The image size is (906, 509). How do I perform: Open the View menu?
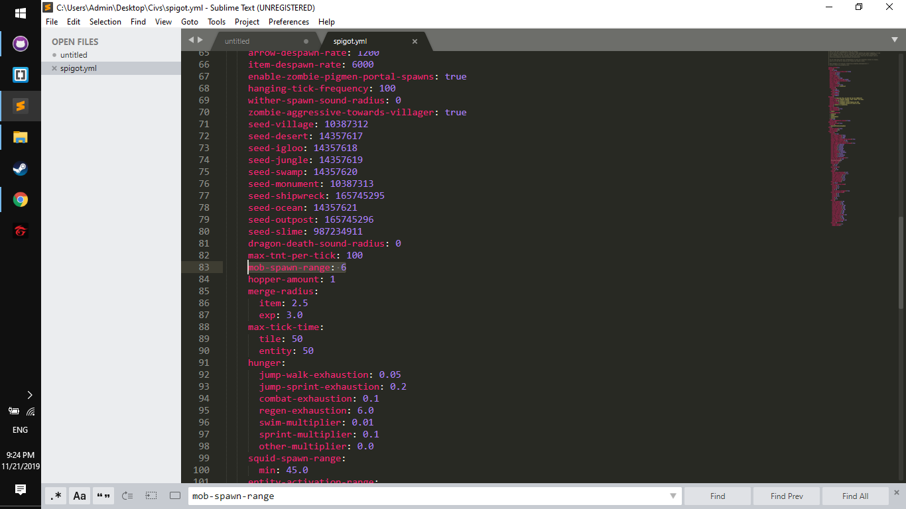tap(163, 22)
